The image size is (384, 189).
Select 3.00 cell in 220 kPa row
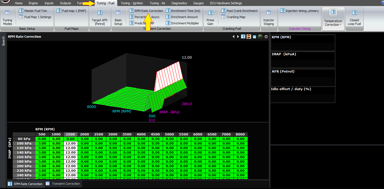click(x=42, y=171)
